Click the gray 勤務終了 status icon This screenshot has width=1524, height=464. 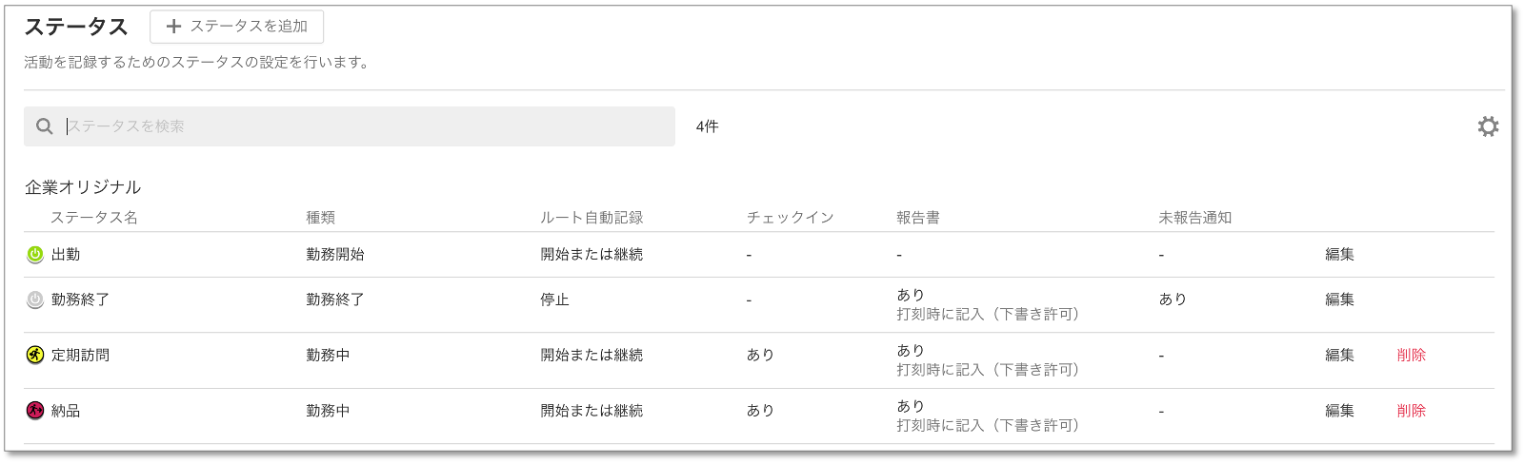click(x=35, y=300)
